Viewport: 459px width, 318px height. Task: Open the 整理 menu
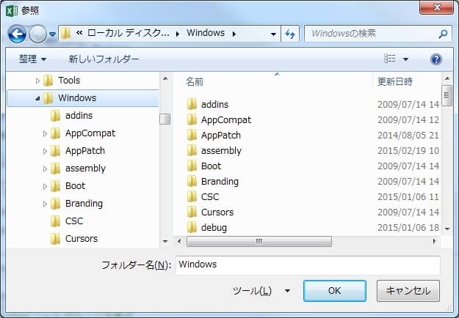tap(32, 59)
